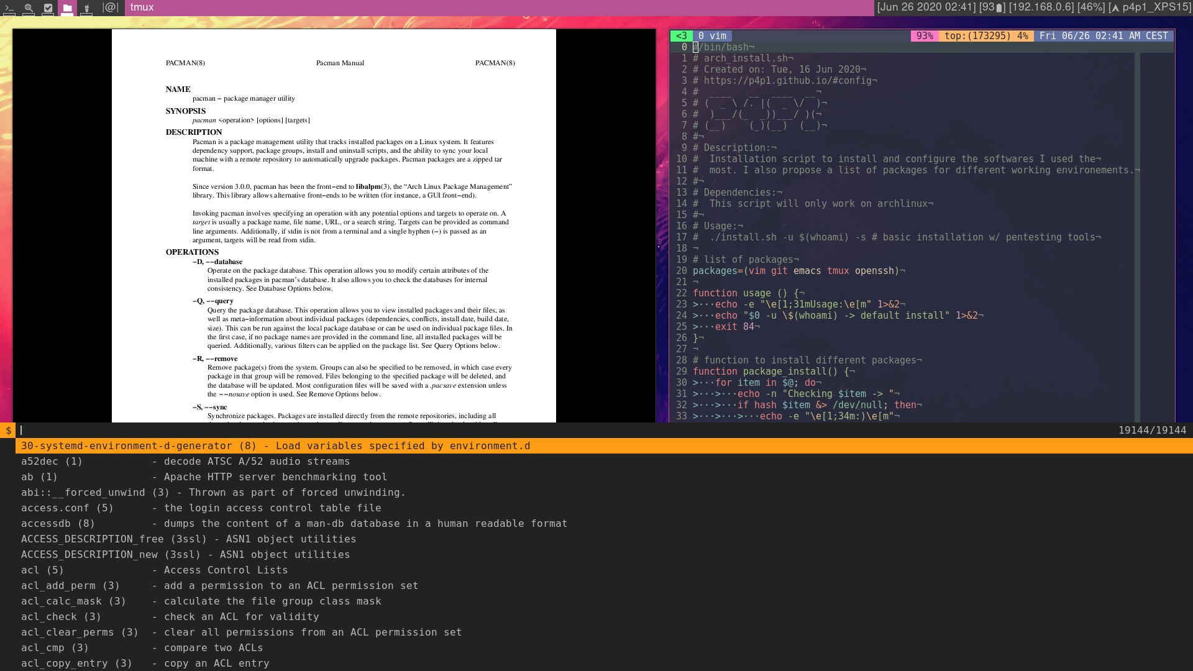
Task: Click the 93% indicator in tmux status bar
Action: point(925,36)
